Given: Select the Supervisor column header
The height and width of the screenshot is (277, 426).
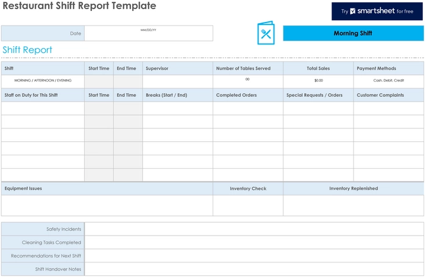Looking at the screenshot, I should (178, 68).
